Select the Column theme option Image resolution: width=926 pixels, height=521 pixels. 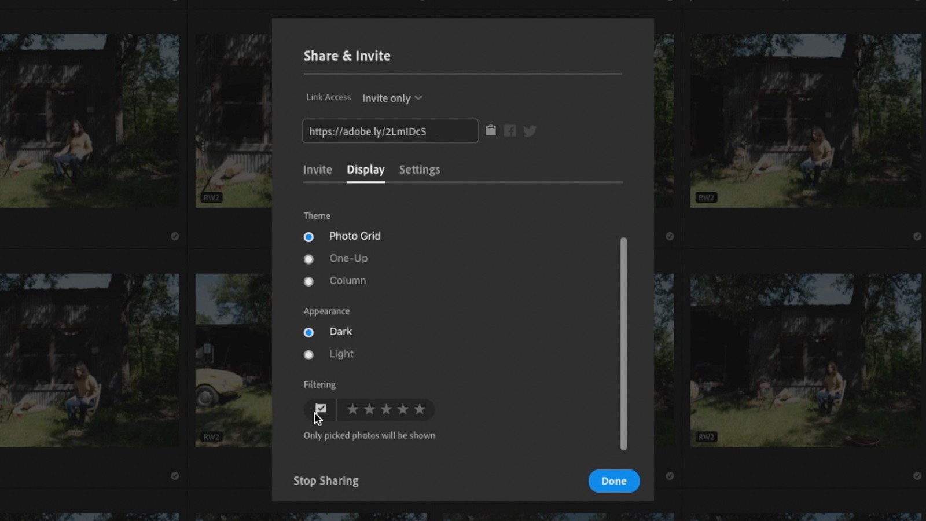coord(308,281)
